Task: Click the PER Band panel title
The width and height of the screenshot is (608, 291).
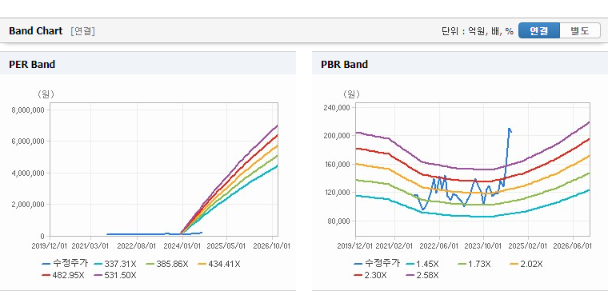Action: coord(32,64)
